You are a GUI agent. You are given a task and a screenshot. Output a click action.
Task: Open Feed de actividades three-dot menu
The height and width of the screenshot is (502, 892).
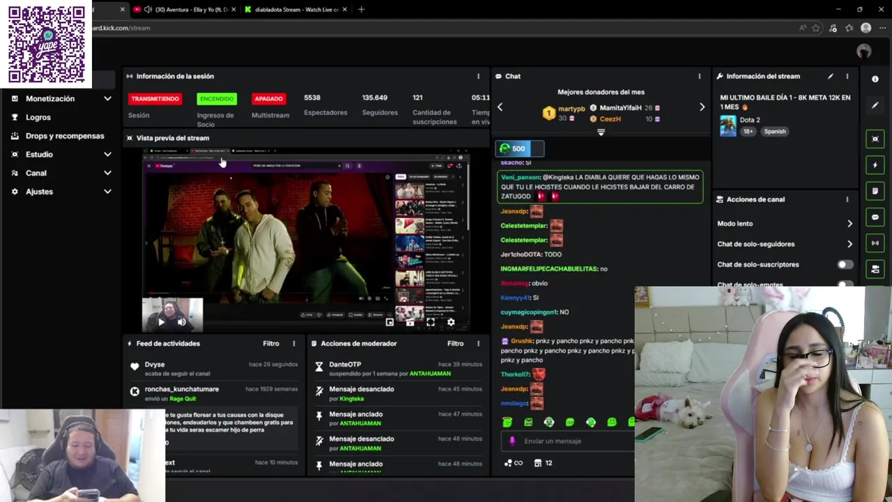click(294, 343)
